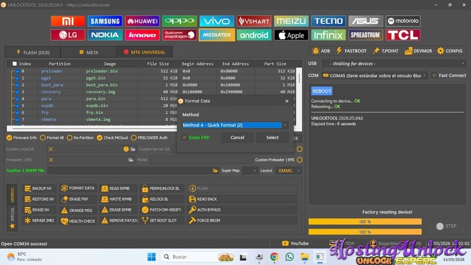This screenshot has width=471, height=265.
Task: Choose the ASUS brand tile
Action: coord(366,21)
